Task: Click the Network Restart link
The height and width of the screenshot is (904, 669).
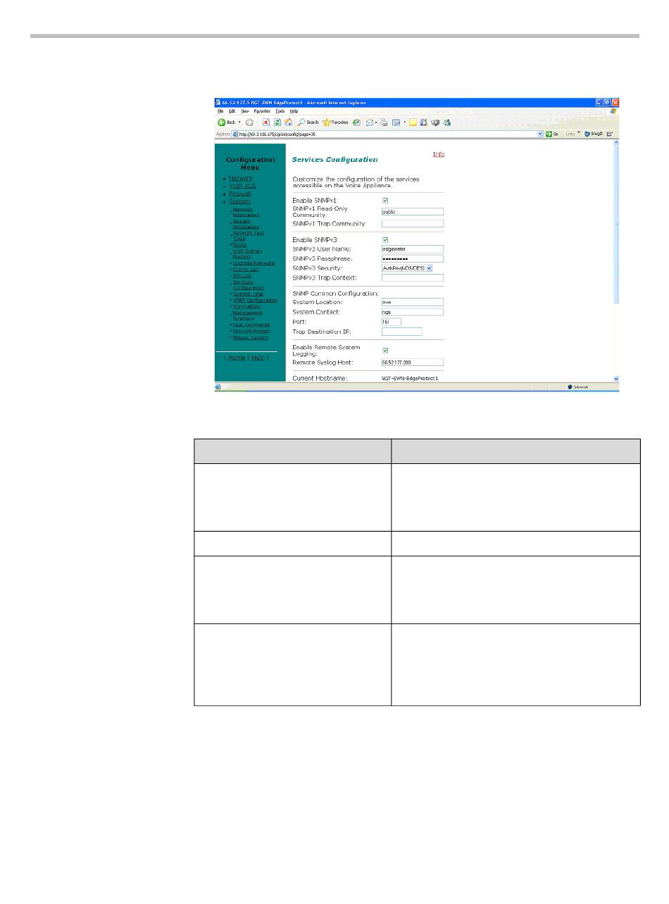Action: (x=251, y=332)
